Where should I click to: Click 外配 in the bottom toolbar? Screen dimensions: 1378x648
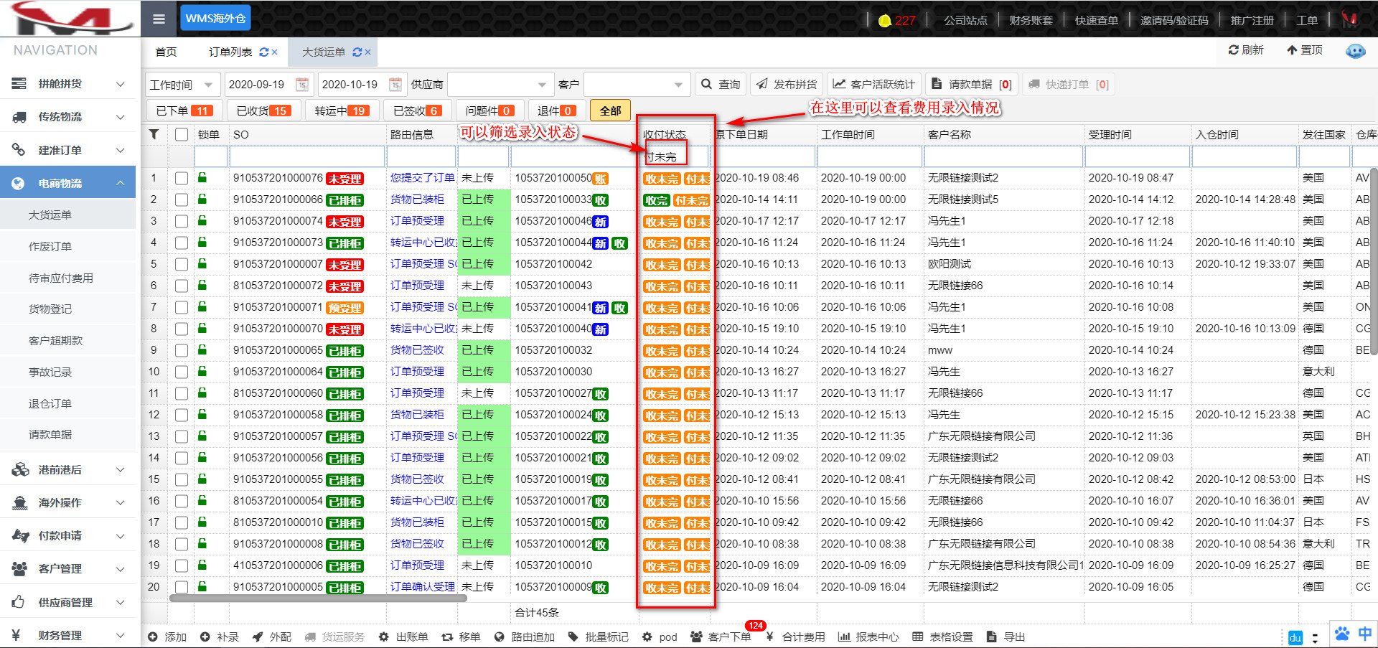coord(272,637)
